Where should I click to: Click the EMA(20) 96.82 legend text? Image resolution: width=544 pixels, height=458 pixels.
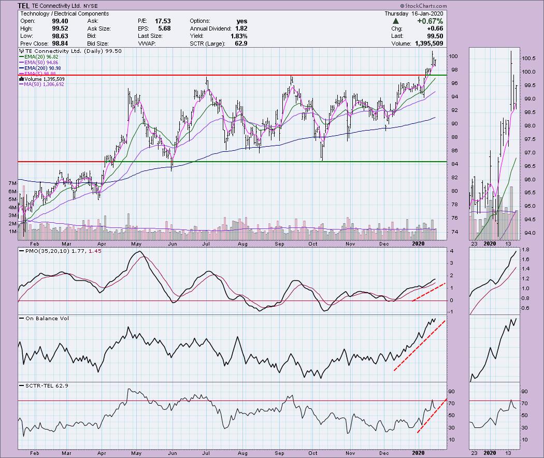pos(41,57)
